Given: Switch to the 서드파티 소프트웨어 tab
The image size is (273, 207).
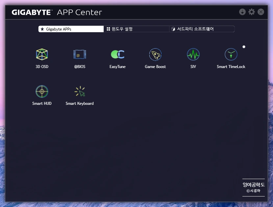Looking at the screenshot, I should pos(202,29).
